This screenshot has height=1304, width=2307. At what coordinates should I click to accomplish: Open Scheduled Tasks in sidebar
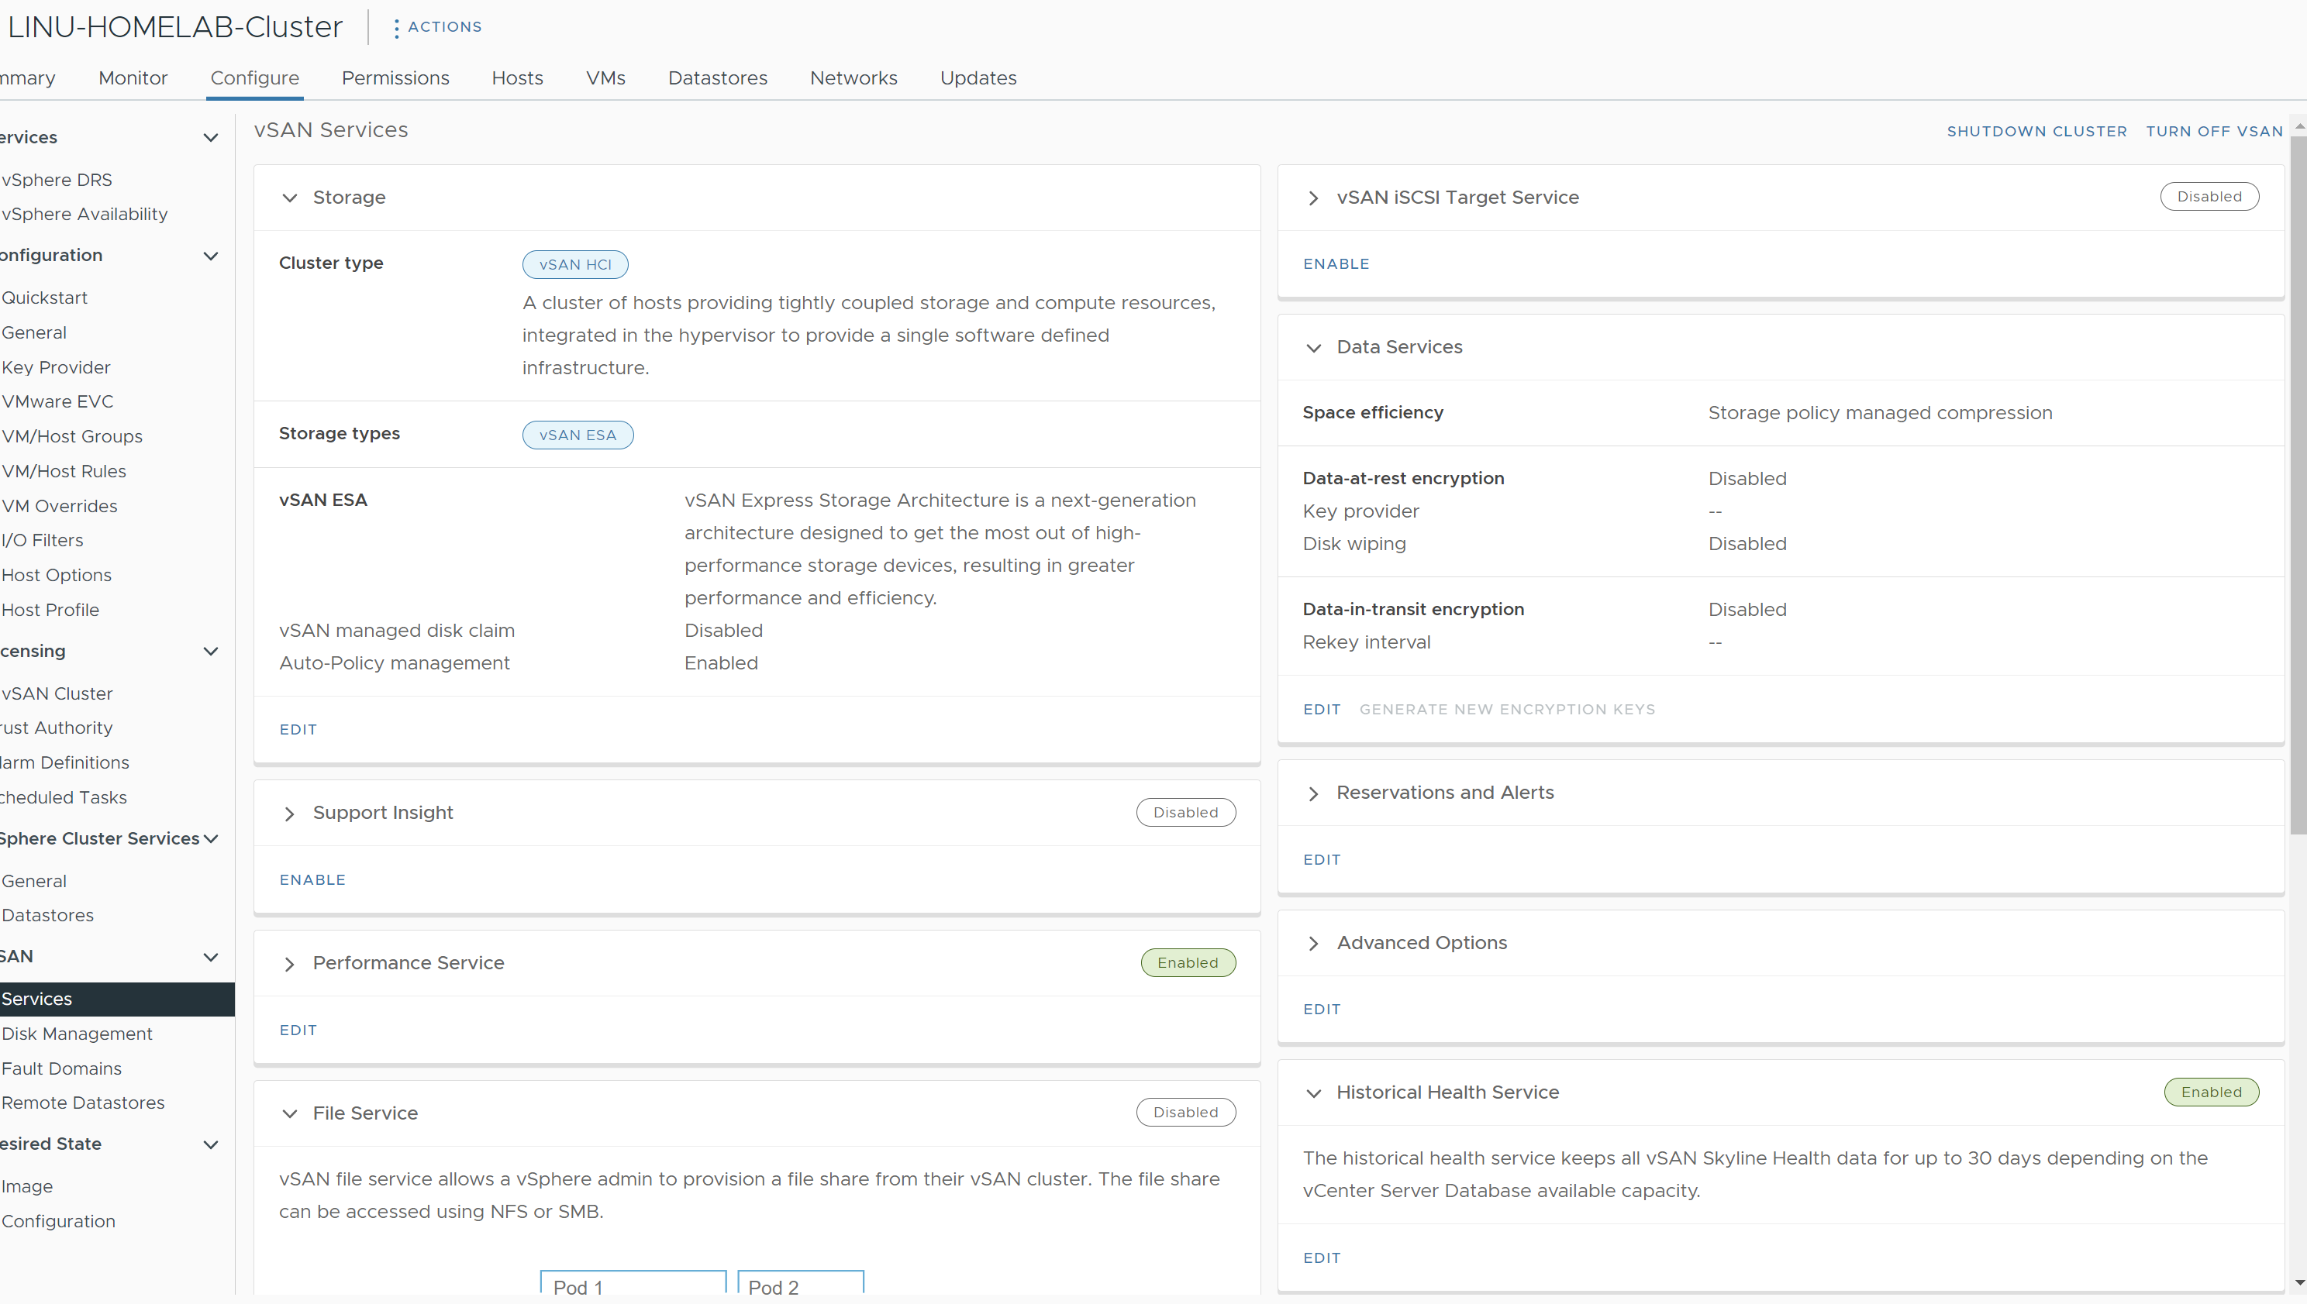(x=63, y=797)
